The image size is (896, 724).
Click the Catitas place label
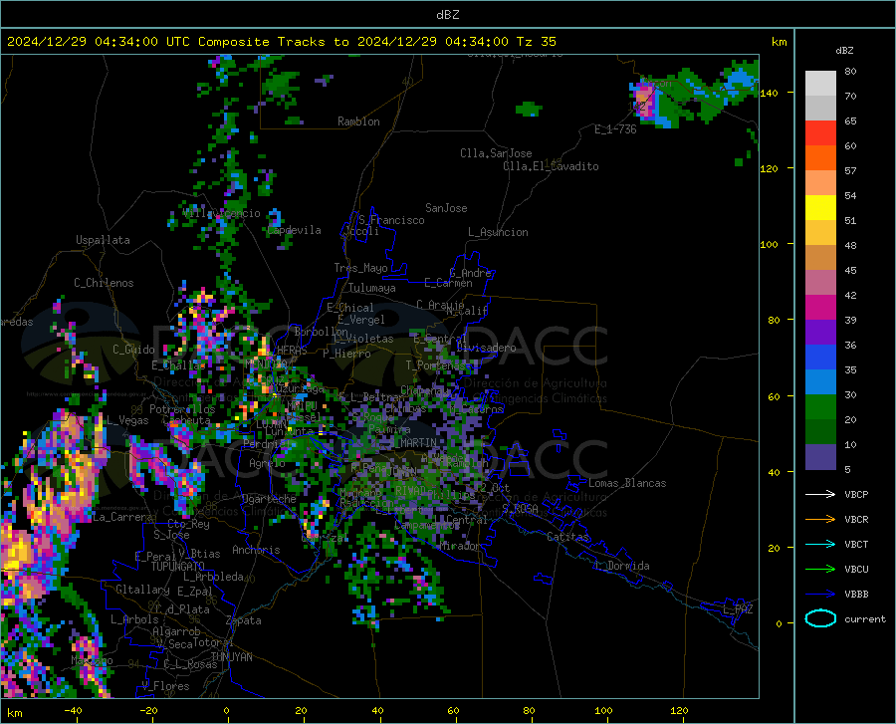tap(567, 537)
